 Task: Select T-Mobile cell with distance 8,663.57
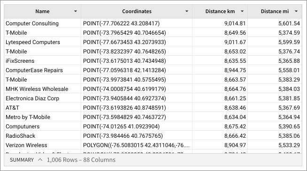pos(43,80)
